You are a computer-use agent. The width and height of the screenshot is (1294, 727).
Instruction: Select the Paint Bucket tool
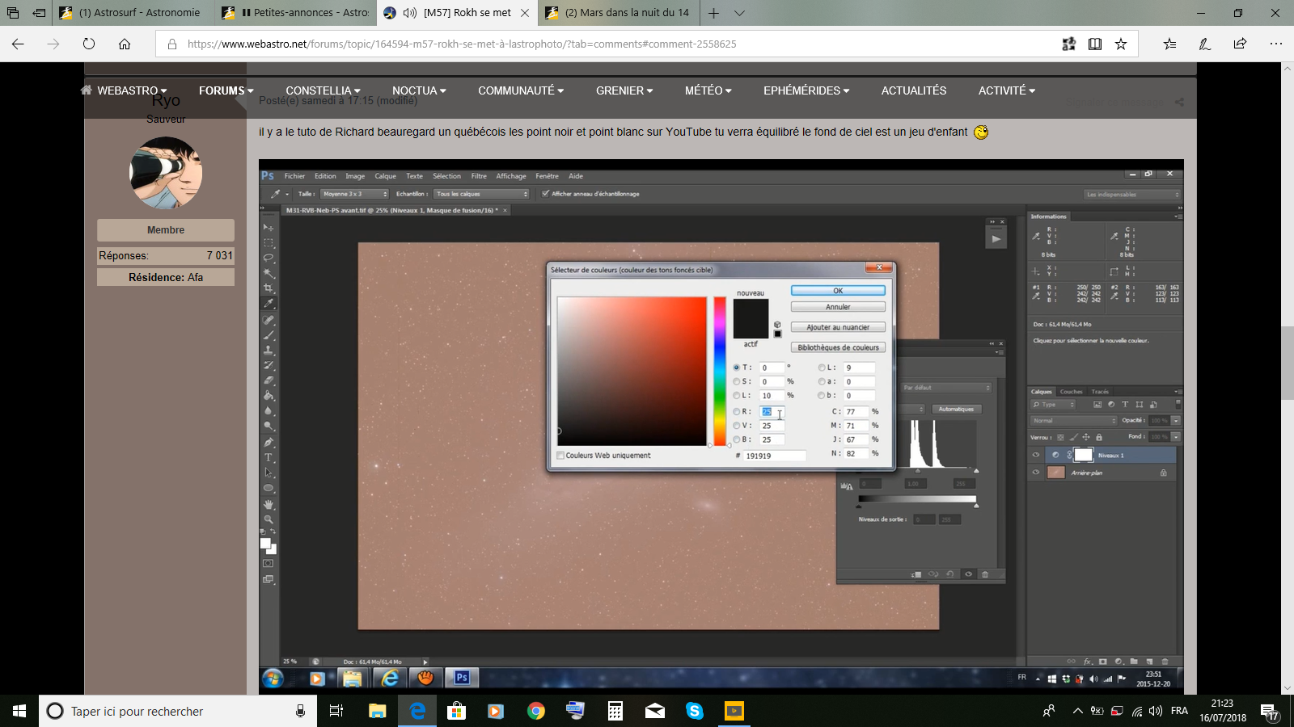pos(269,396)
